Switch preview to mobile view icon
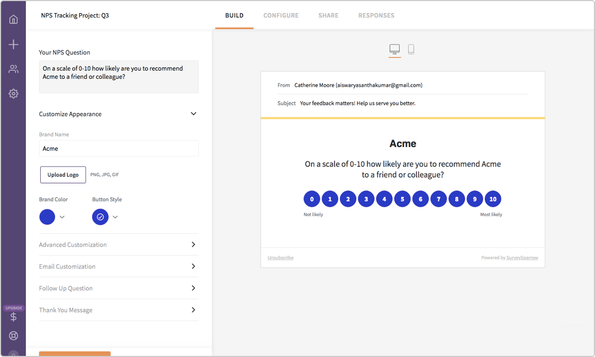This screenshot has width=595, height=357. tap(412, 49)
